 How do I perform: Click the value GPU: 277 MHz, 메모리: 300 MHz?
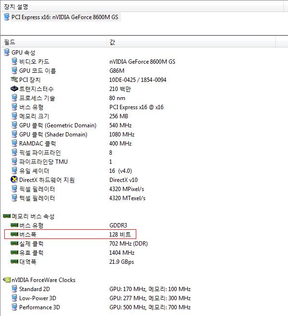(x=150, y=298)
